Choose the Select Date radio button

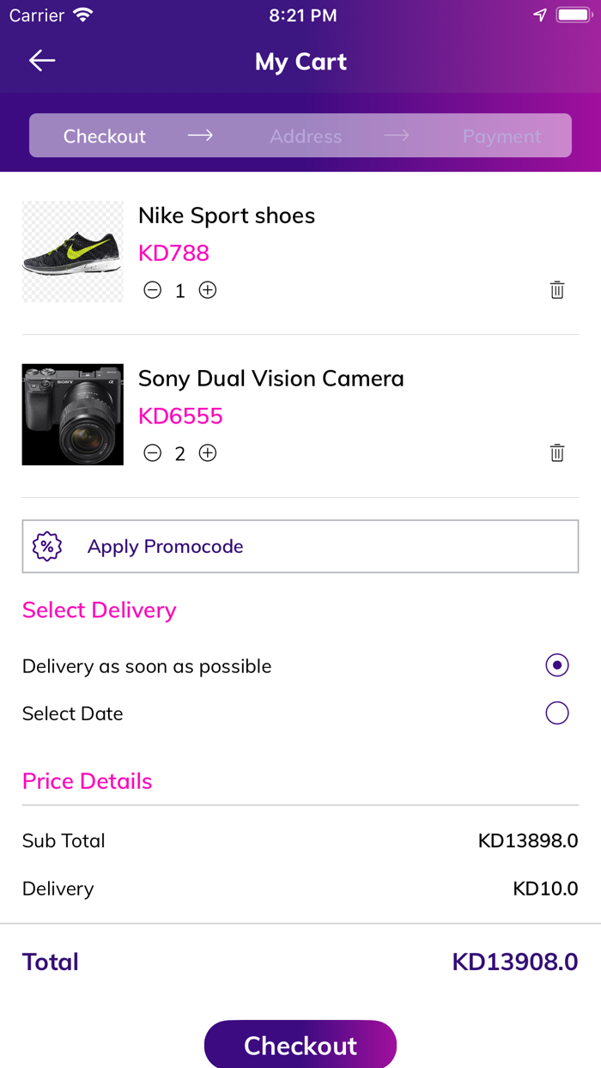tap(557, 713)
